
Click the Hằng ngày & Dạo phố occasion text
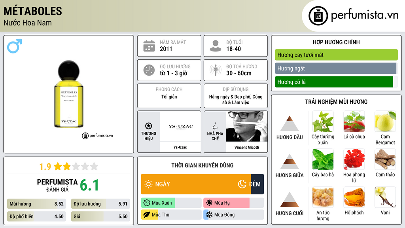point(236,99)
